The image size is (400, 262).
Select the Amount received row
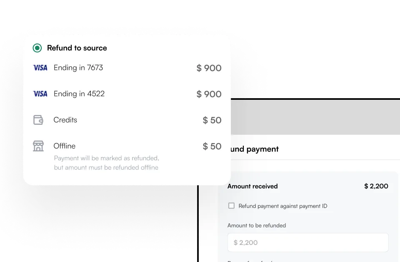click(x=252, y=186)
